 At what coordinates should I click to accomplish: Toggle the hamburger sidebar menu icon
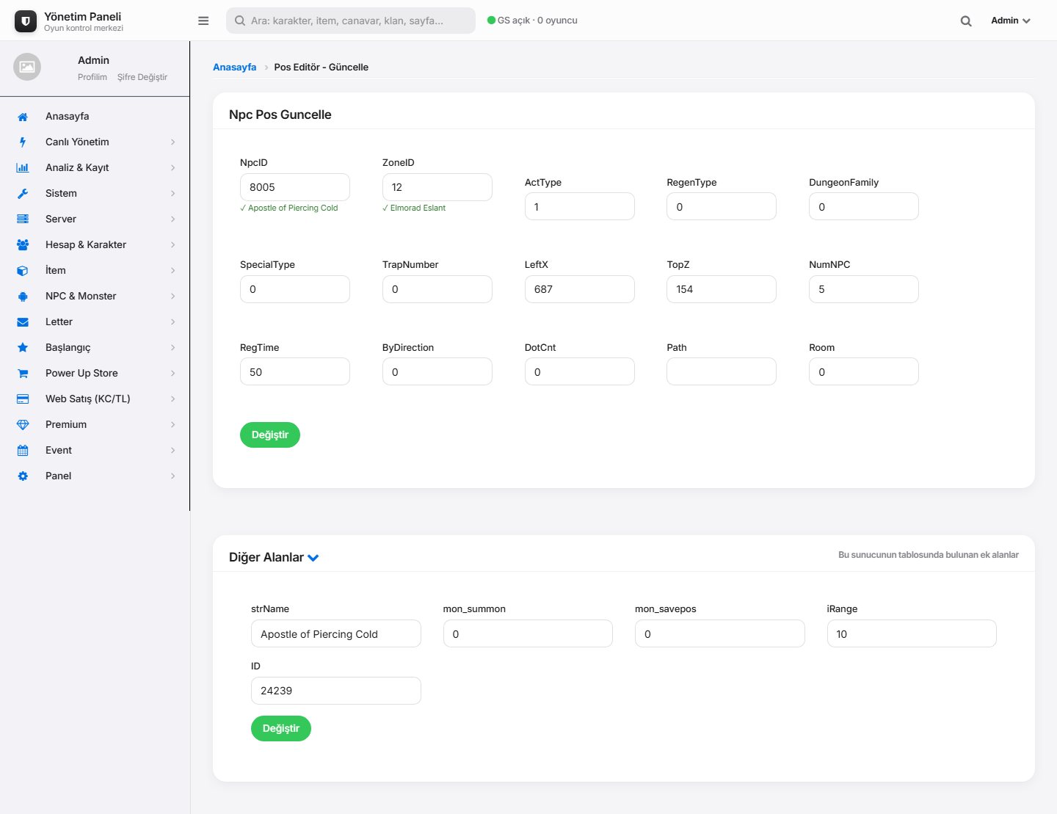[203, 21]
